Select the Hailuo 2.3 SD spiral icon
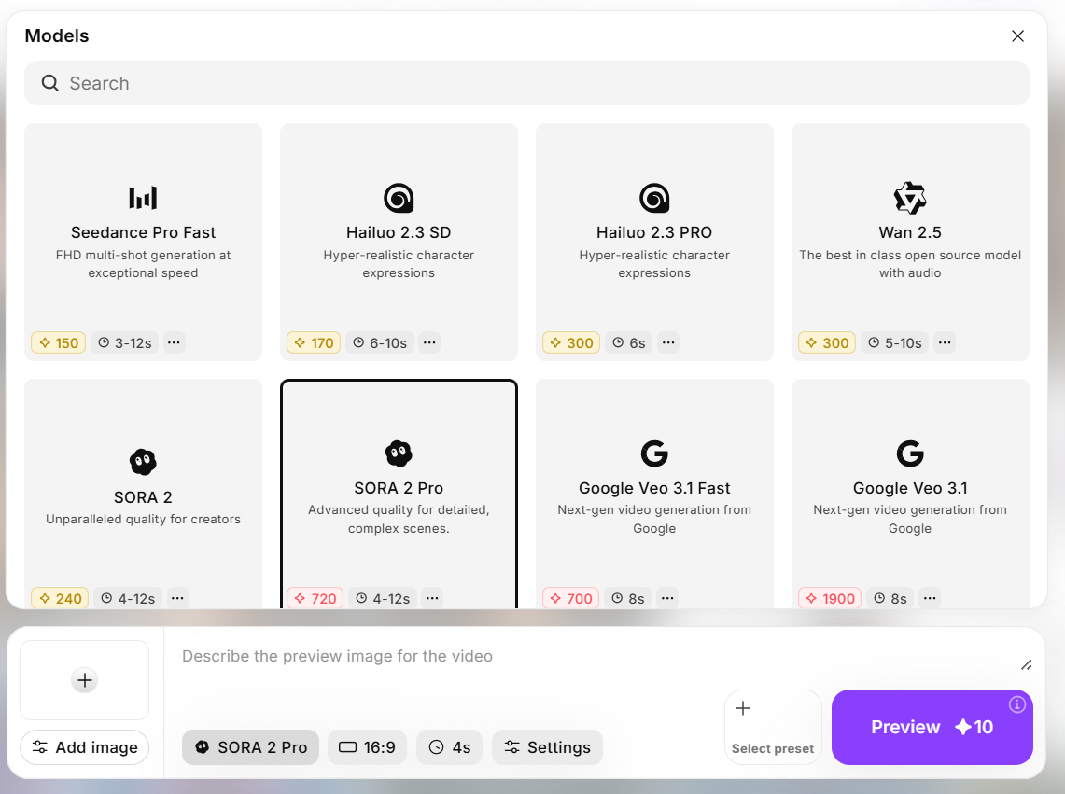Image resolution: width=1065 pixels, height=794 pixels. tap(399, 198)
